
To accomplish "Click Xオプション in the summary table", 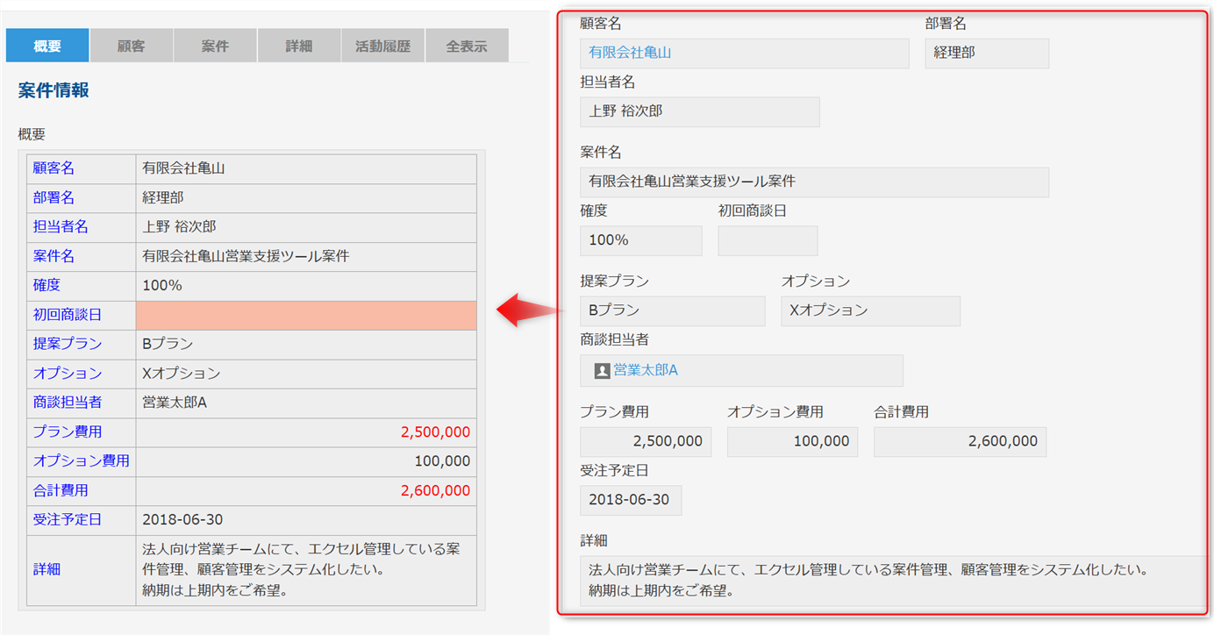I will [x=182, y=373].
